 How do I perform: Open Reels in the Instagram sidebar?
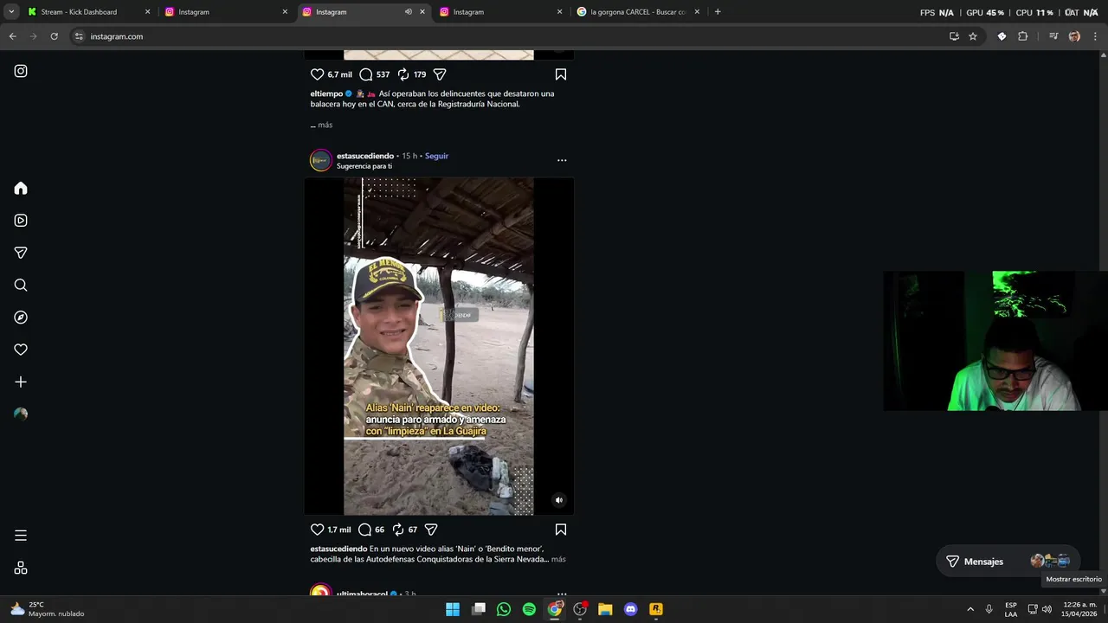coord(21,221)
